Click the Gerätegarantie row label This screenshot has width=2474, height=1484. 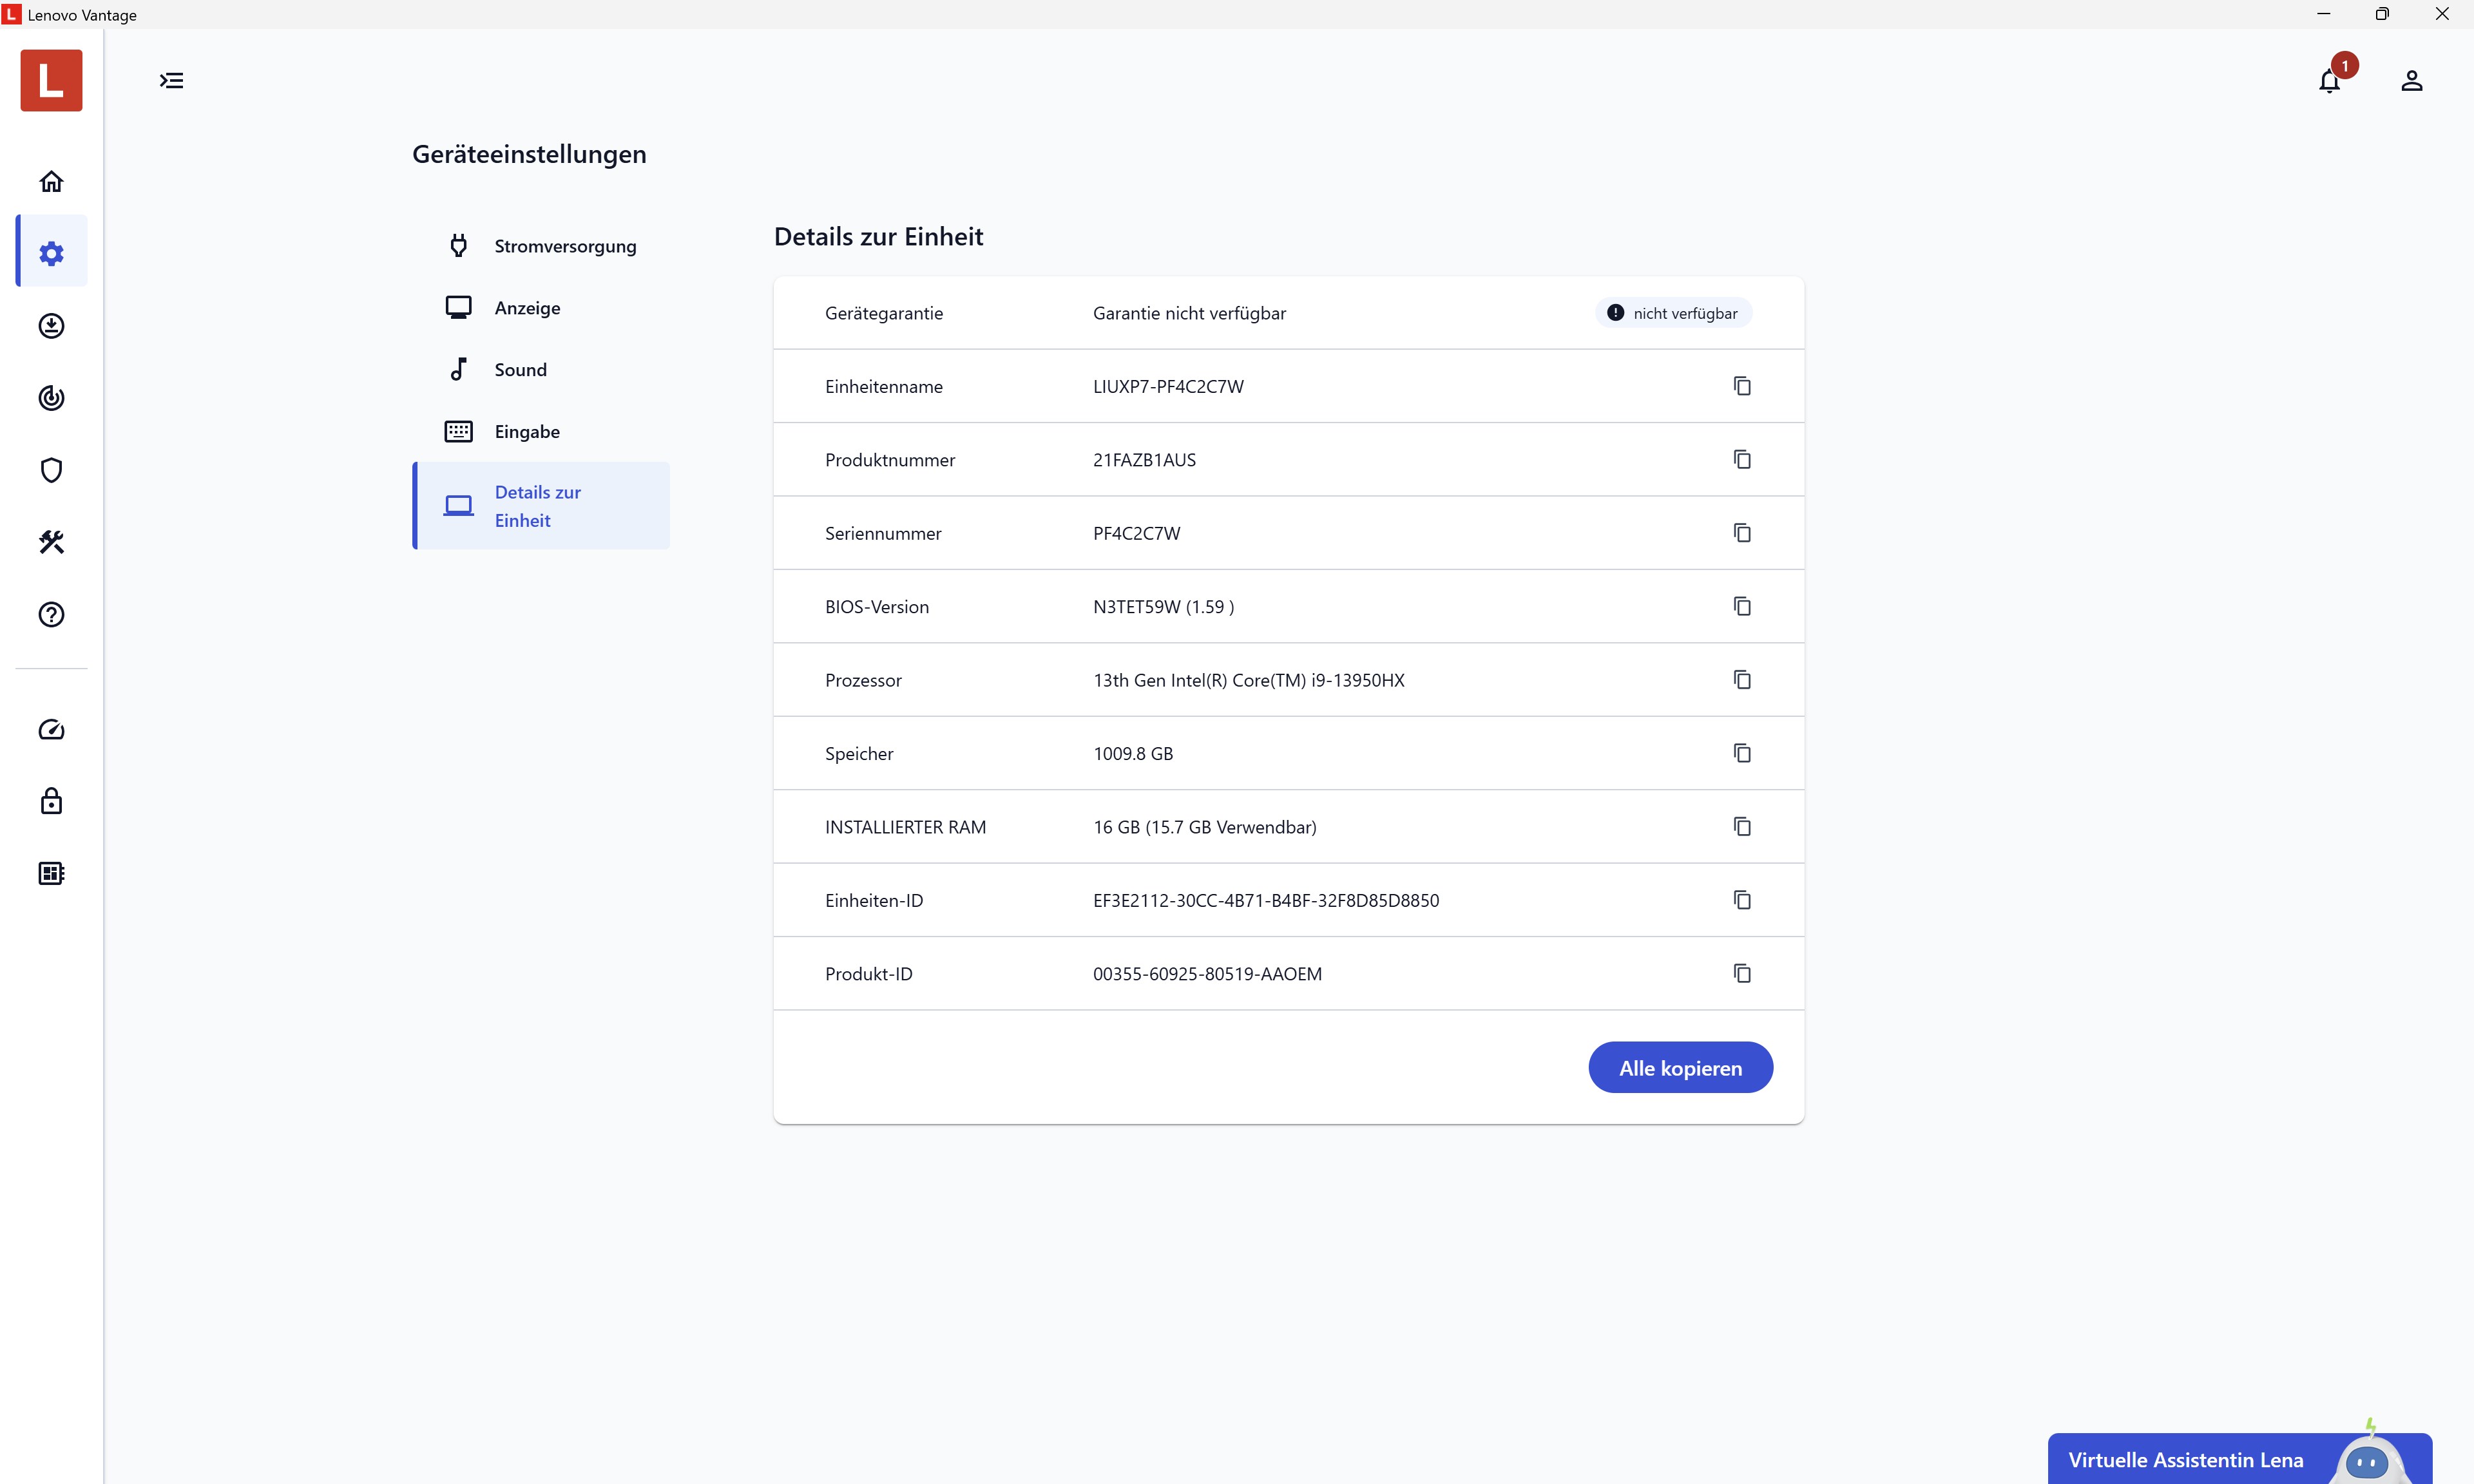pyautogui.click(x=884, y=313)
